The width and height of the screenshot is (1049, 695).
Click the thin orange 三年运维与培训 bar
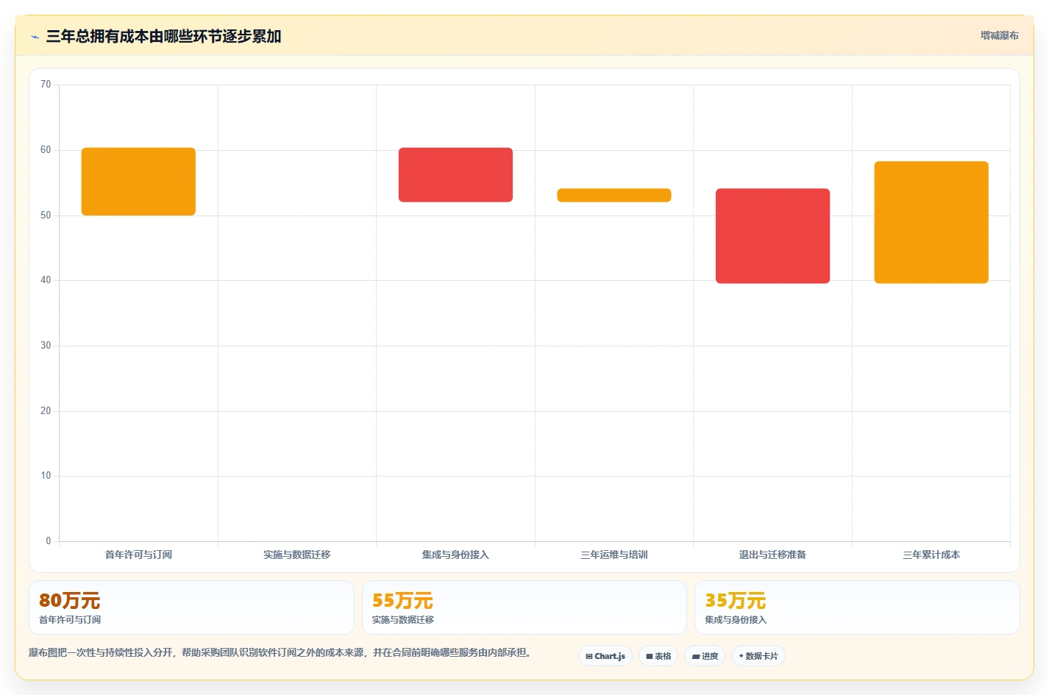[614, 196]
